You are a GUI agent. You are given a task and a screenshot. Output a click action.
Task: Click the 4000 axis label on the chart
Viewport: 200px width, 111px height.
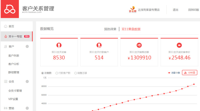tap(44, 103)
